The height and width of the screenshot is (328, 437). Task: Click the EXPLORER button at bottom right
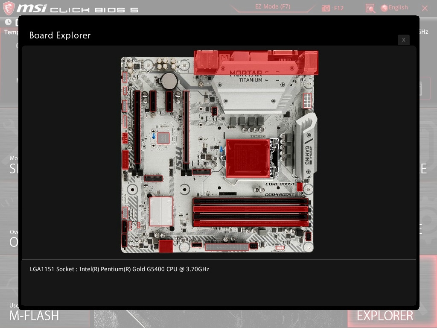385,316
